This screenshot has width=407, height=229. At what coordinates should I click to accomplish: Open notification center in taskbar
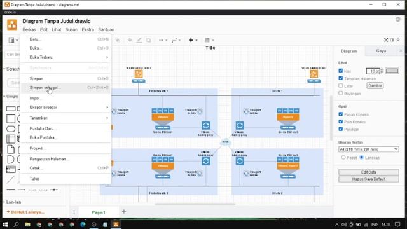[397, 225]
